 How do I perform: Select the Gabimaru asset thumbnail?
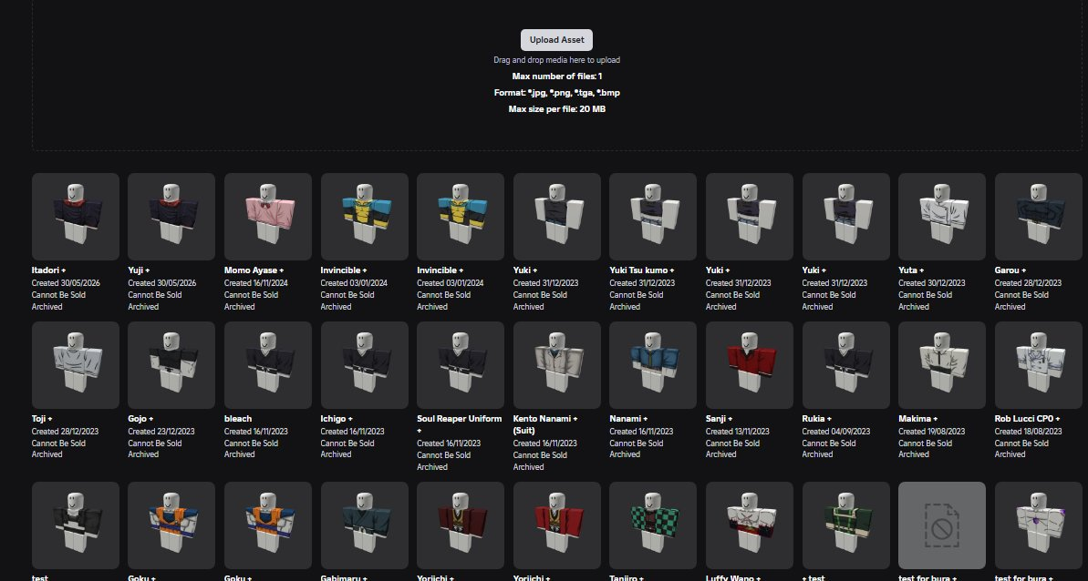click(364, 525)
